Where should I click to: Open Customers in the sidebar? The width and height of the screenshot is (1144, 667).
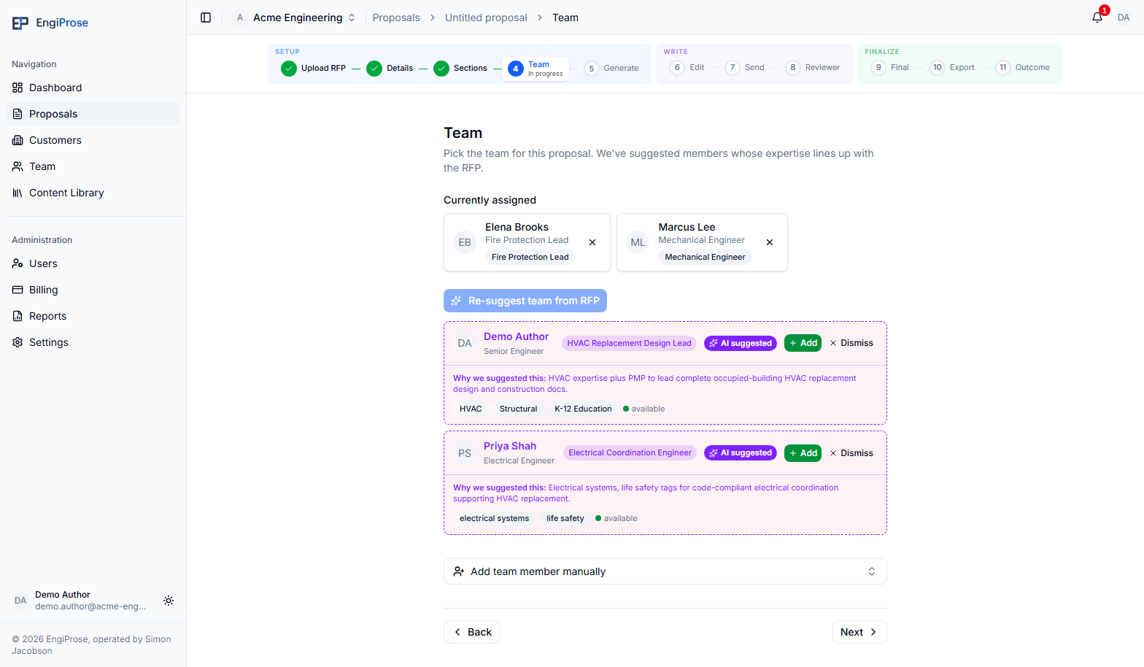[x=93, y=140]
